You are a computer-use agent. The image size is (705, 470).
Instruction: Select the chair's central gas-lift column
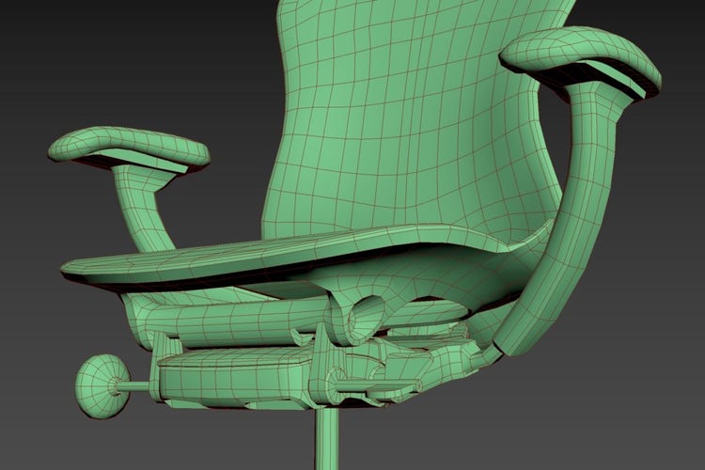(x=327, y=439)
